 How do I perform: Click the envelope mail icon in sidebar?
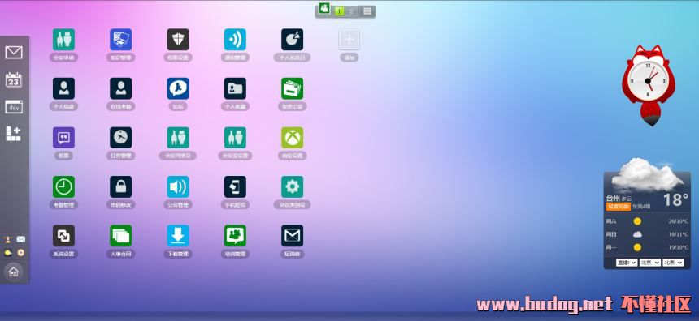[14, 53]
